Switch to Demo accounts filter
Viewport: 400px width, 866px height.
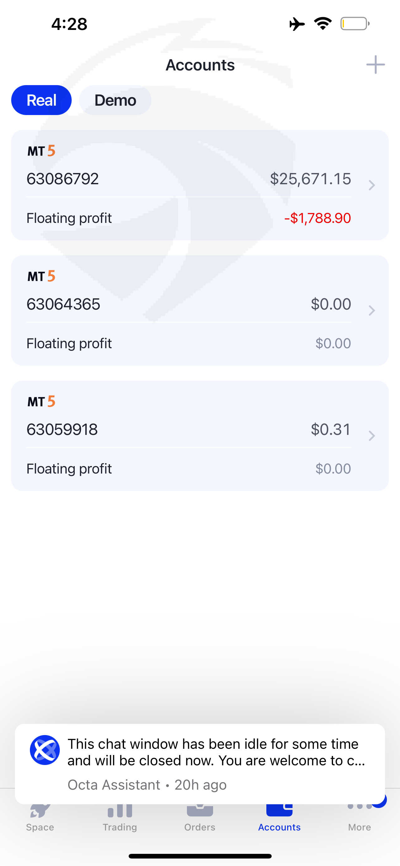pyautogui.click(x=115, y=100)
